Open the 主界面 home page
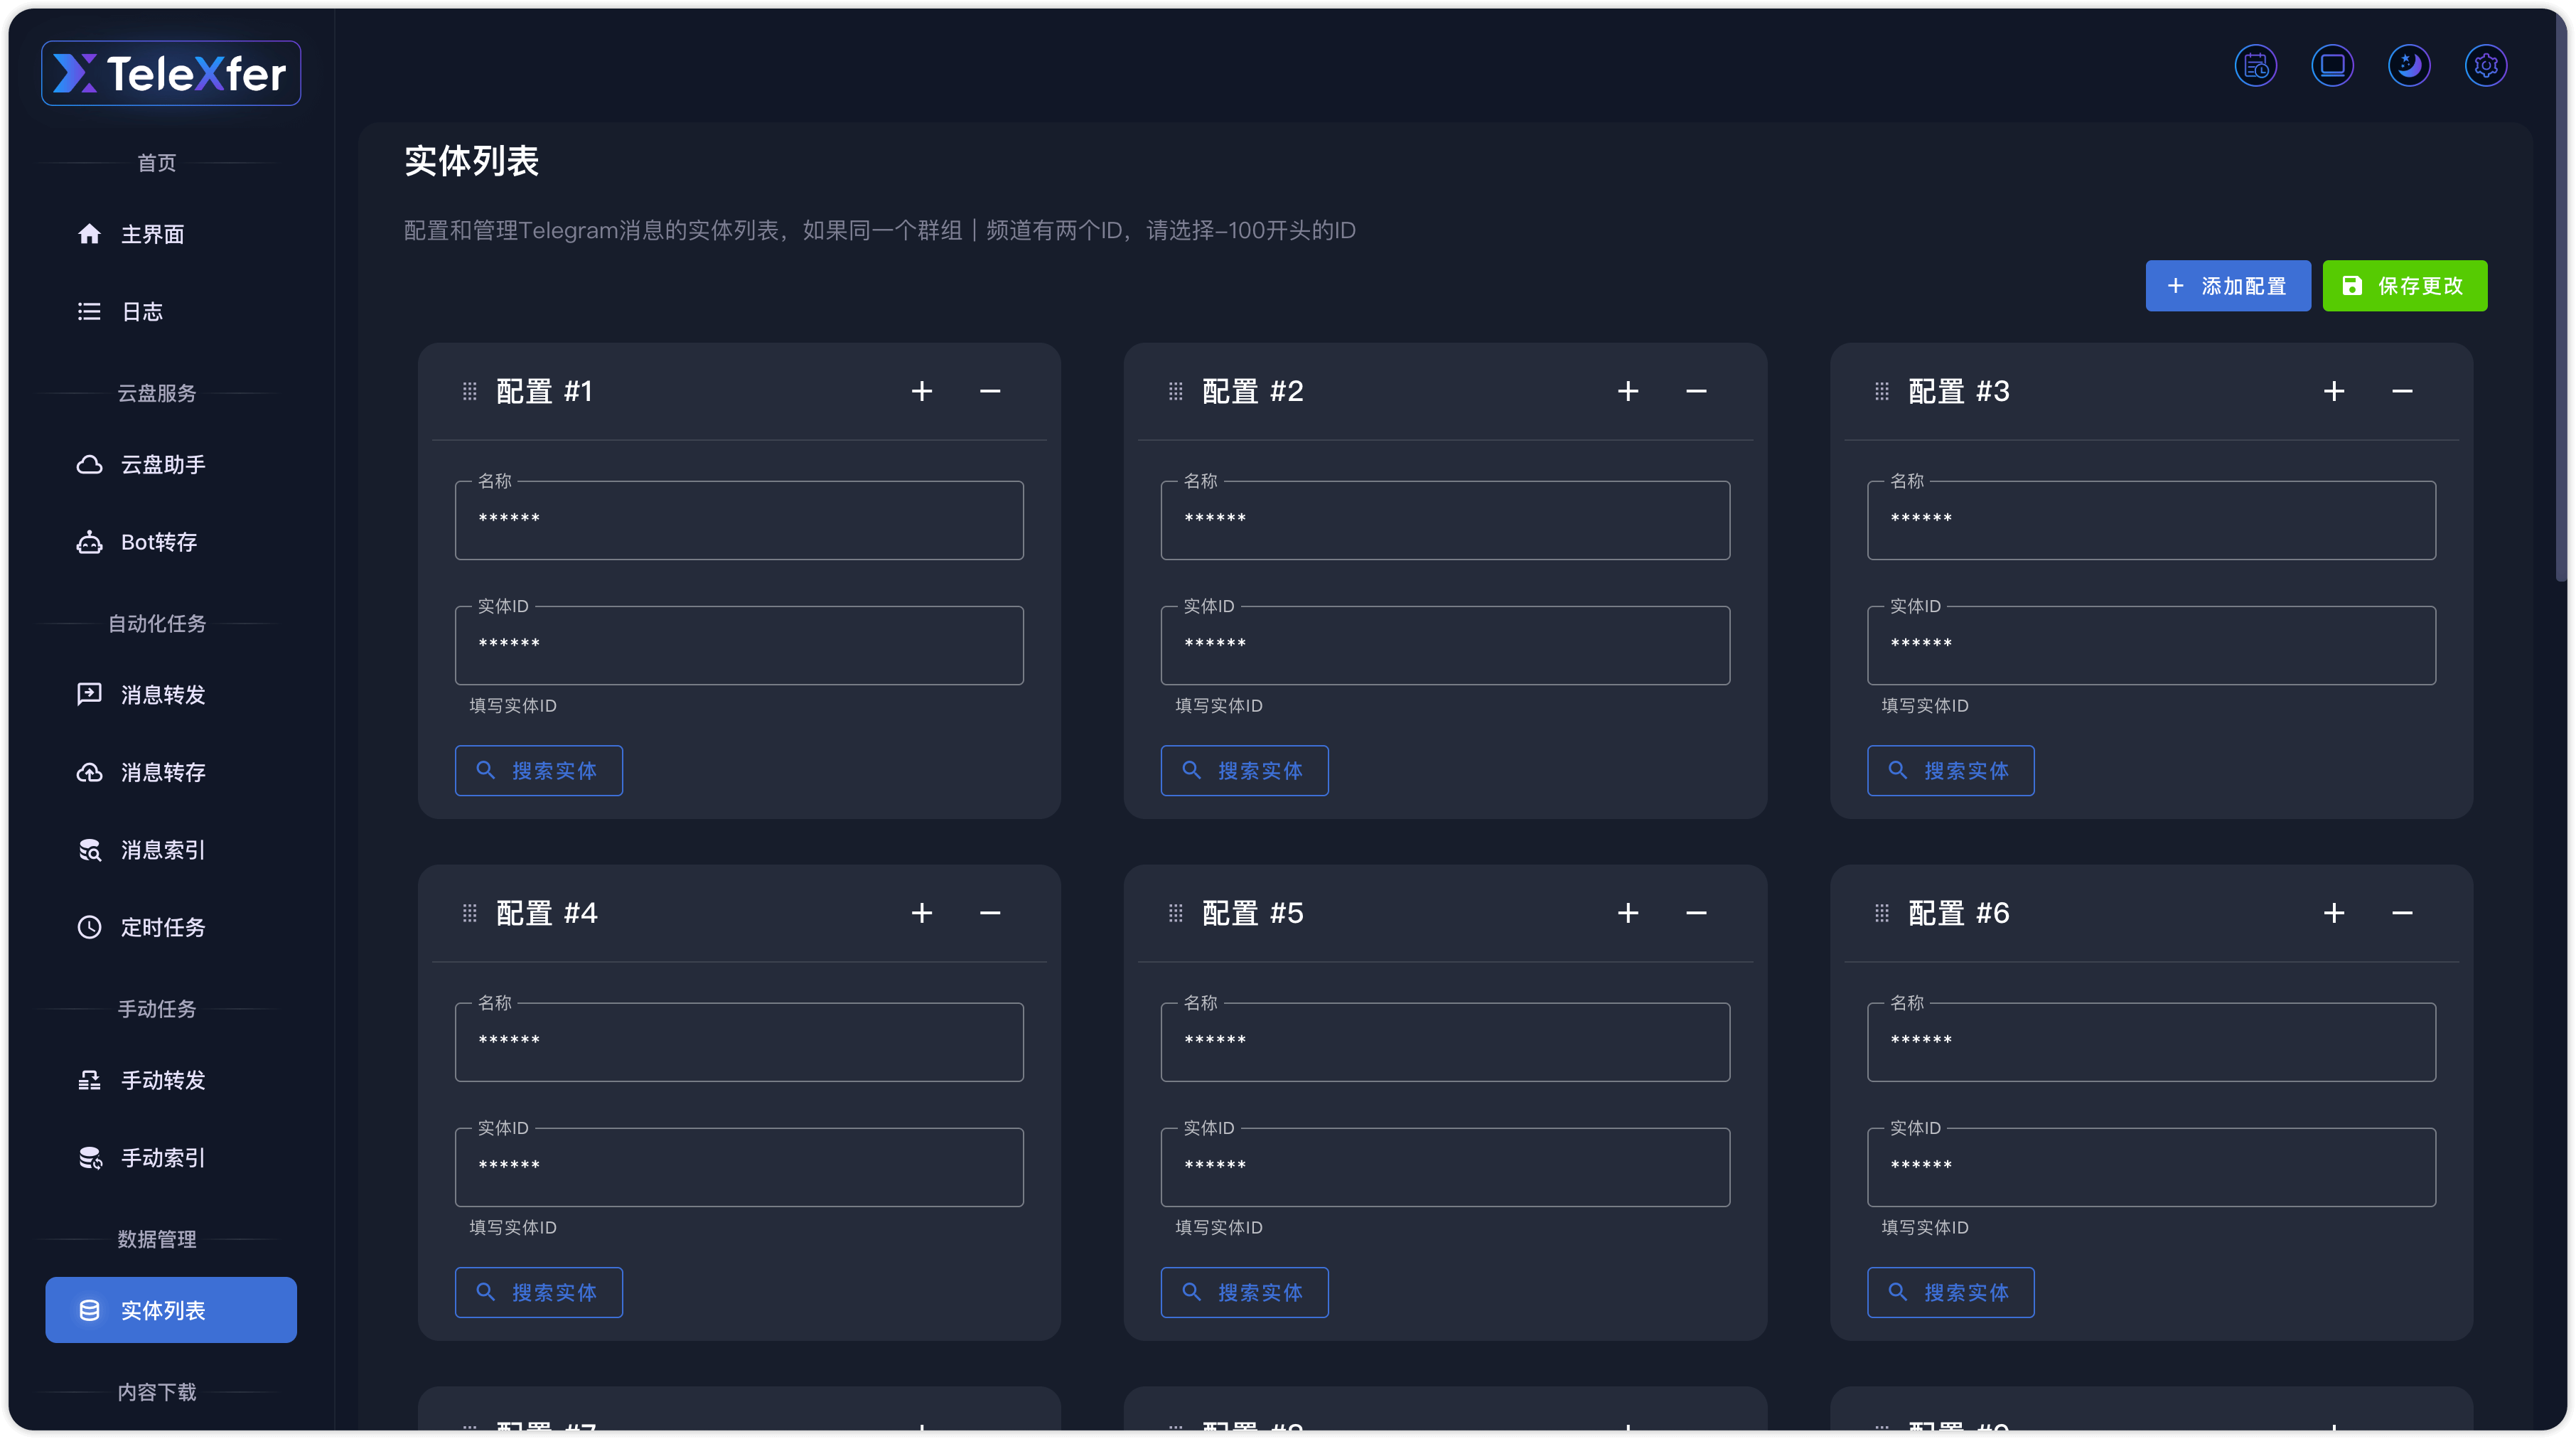The height and width of the screenshot is (1439, 2576). point(152,234)
